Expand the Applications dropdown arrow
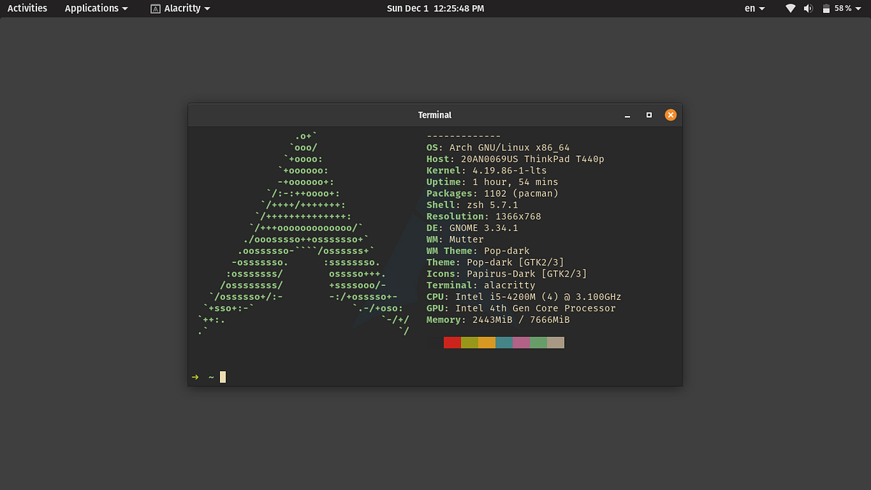 coord(125,9)
